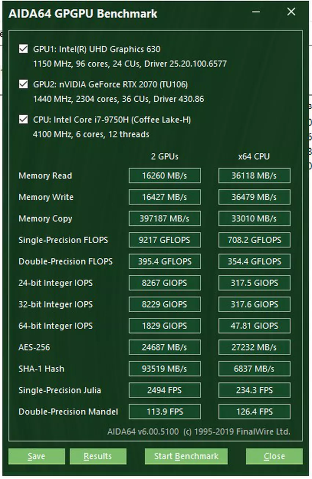This screenshot has height=479, width=312.
Task: Click the GPU 24-bit Integer IOPS 8267 GIOPS
Action: click(x=164, y=283)
